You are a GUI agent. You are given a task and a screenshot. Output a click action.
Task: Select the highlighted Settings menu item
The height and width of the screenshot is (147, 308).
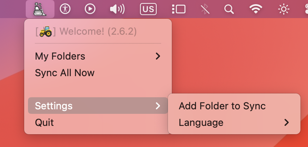[98, 106]
